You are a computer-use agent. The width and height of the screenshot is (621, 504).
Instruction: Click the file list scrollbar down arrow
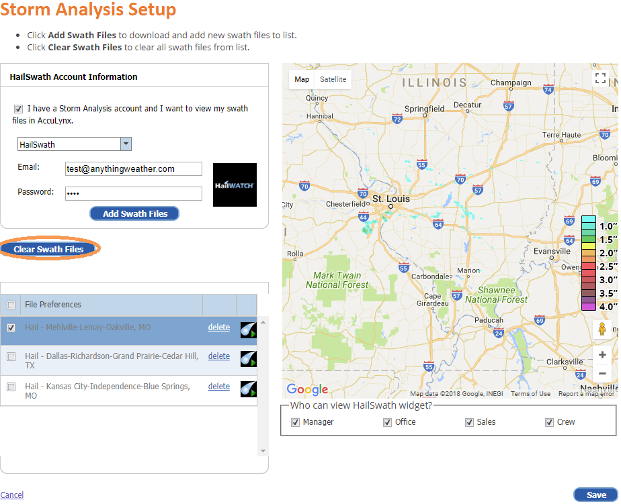pos(263,451)
